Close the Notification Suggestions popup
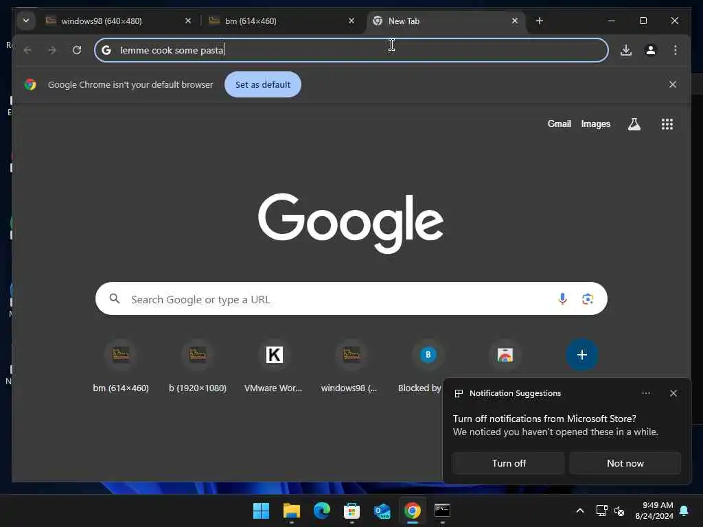This screenshot has height=527, width=703. coord(673,393)
